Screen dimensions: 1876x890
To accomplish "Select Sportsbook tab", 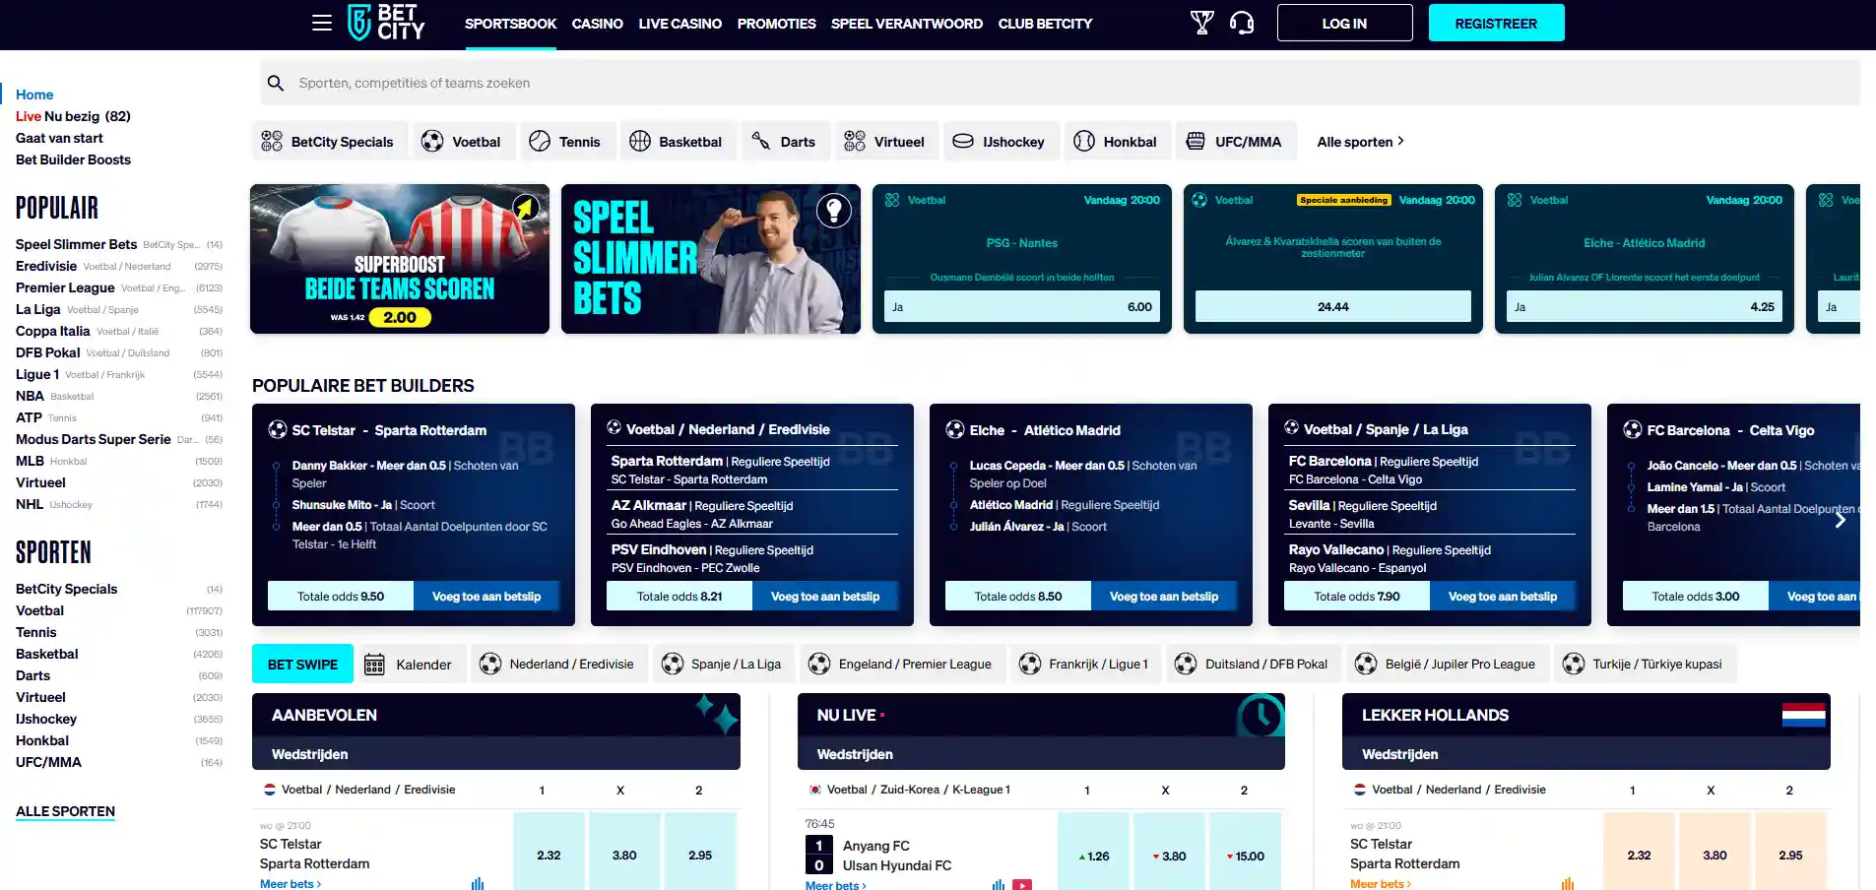I will [x=510, y=24].
